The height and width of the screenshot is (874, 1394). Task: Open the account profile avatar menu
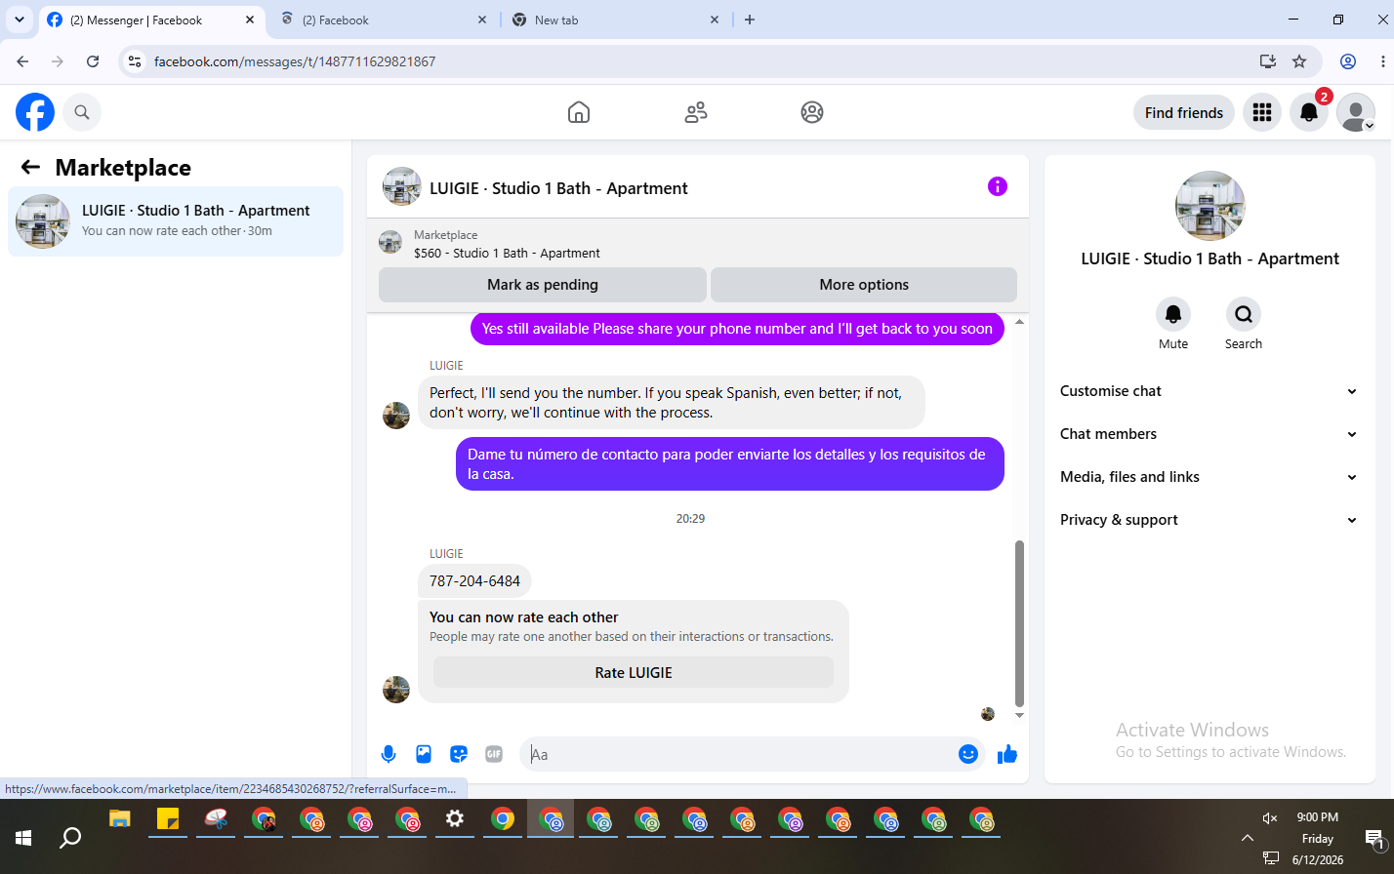click(1356, 112)
